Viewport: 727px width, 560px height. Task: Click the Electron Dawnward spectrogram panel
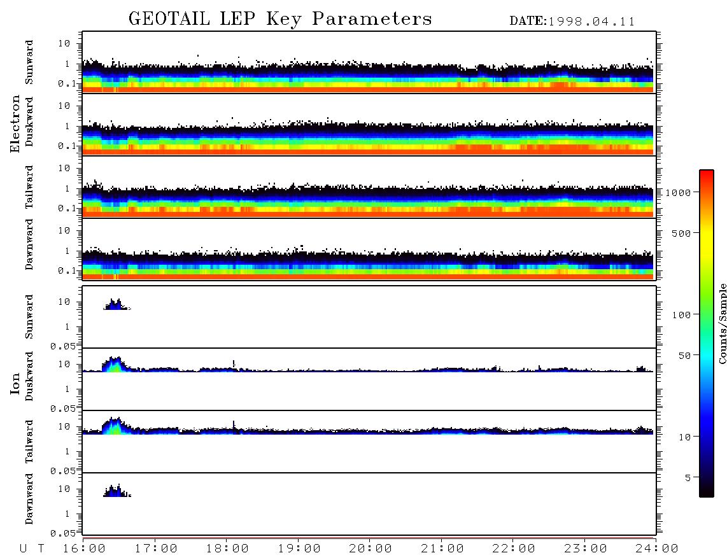(369, 249)
